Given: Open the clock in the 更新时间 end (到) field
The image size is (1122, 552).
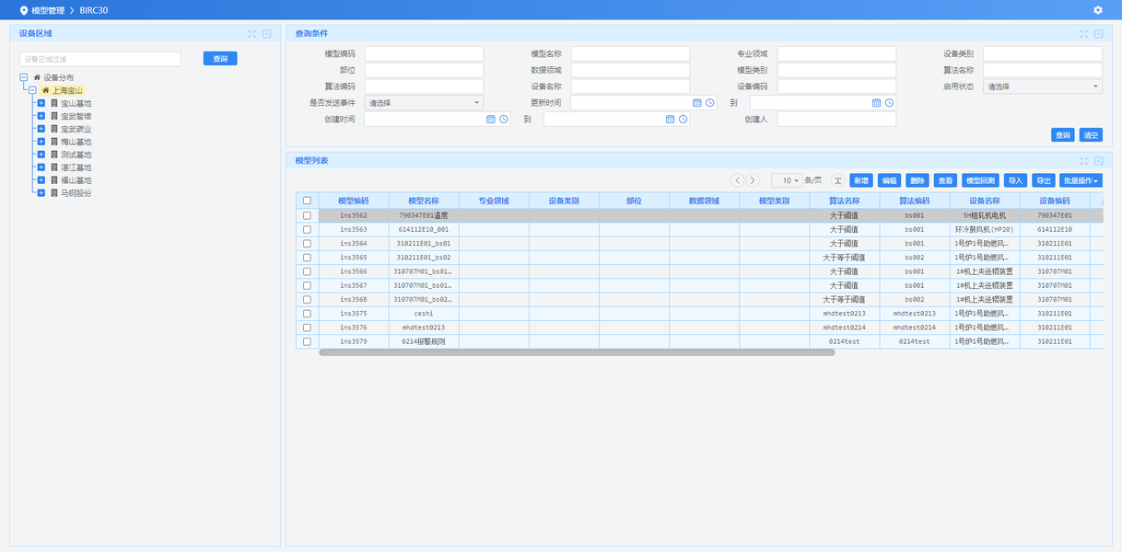Looking at the screenshot, I should (x=890, y=103).
